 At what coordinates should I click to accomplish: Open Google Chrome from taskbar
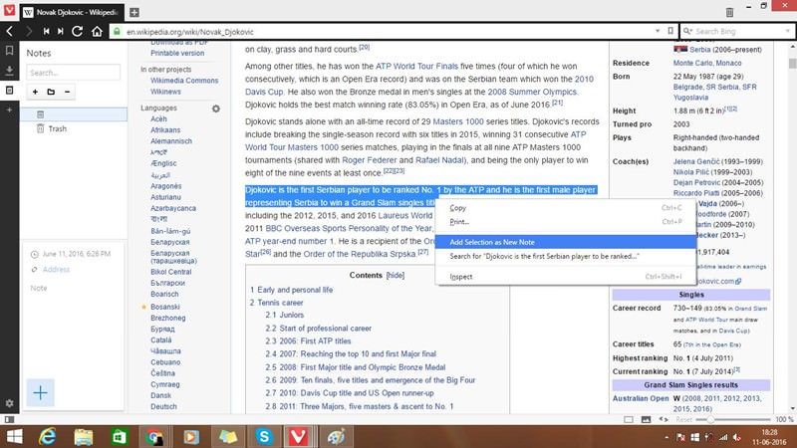tap(154, 436)
